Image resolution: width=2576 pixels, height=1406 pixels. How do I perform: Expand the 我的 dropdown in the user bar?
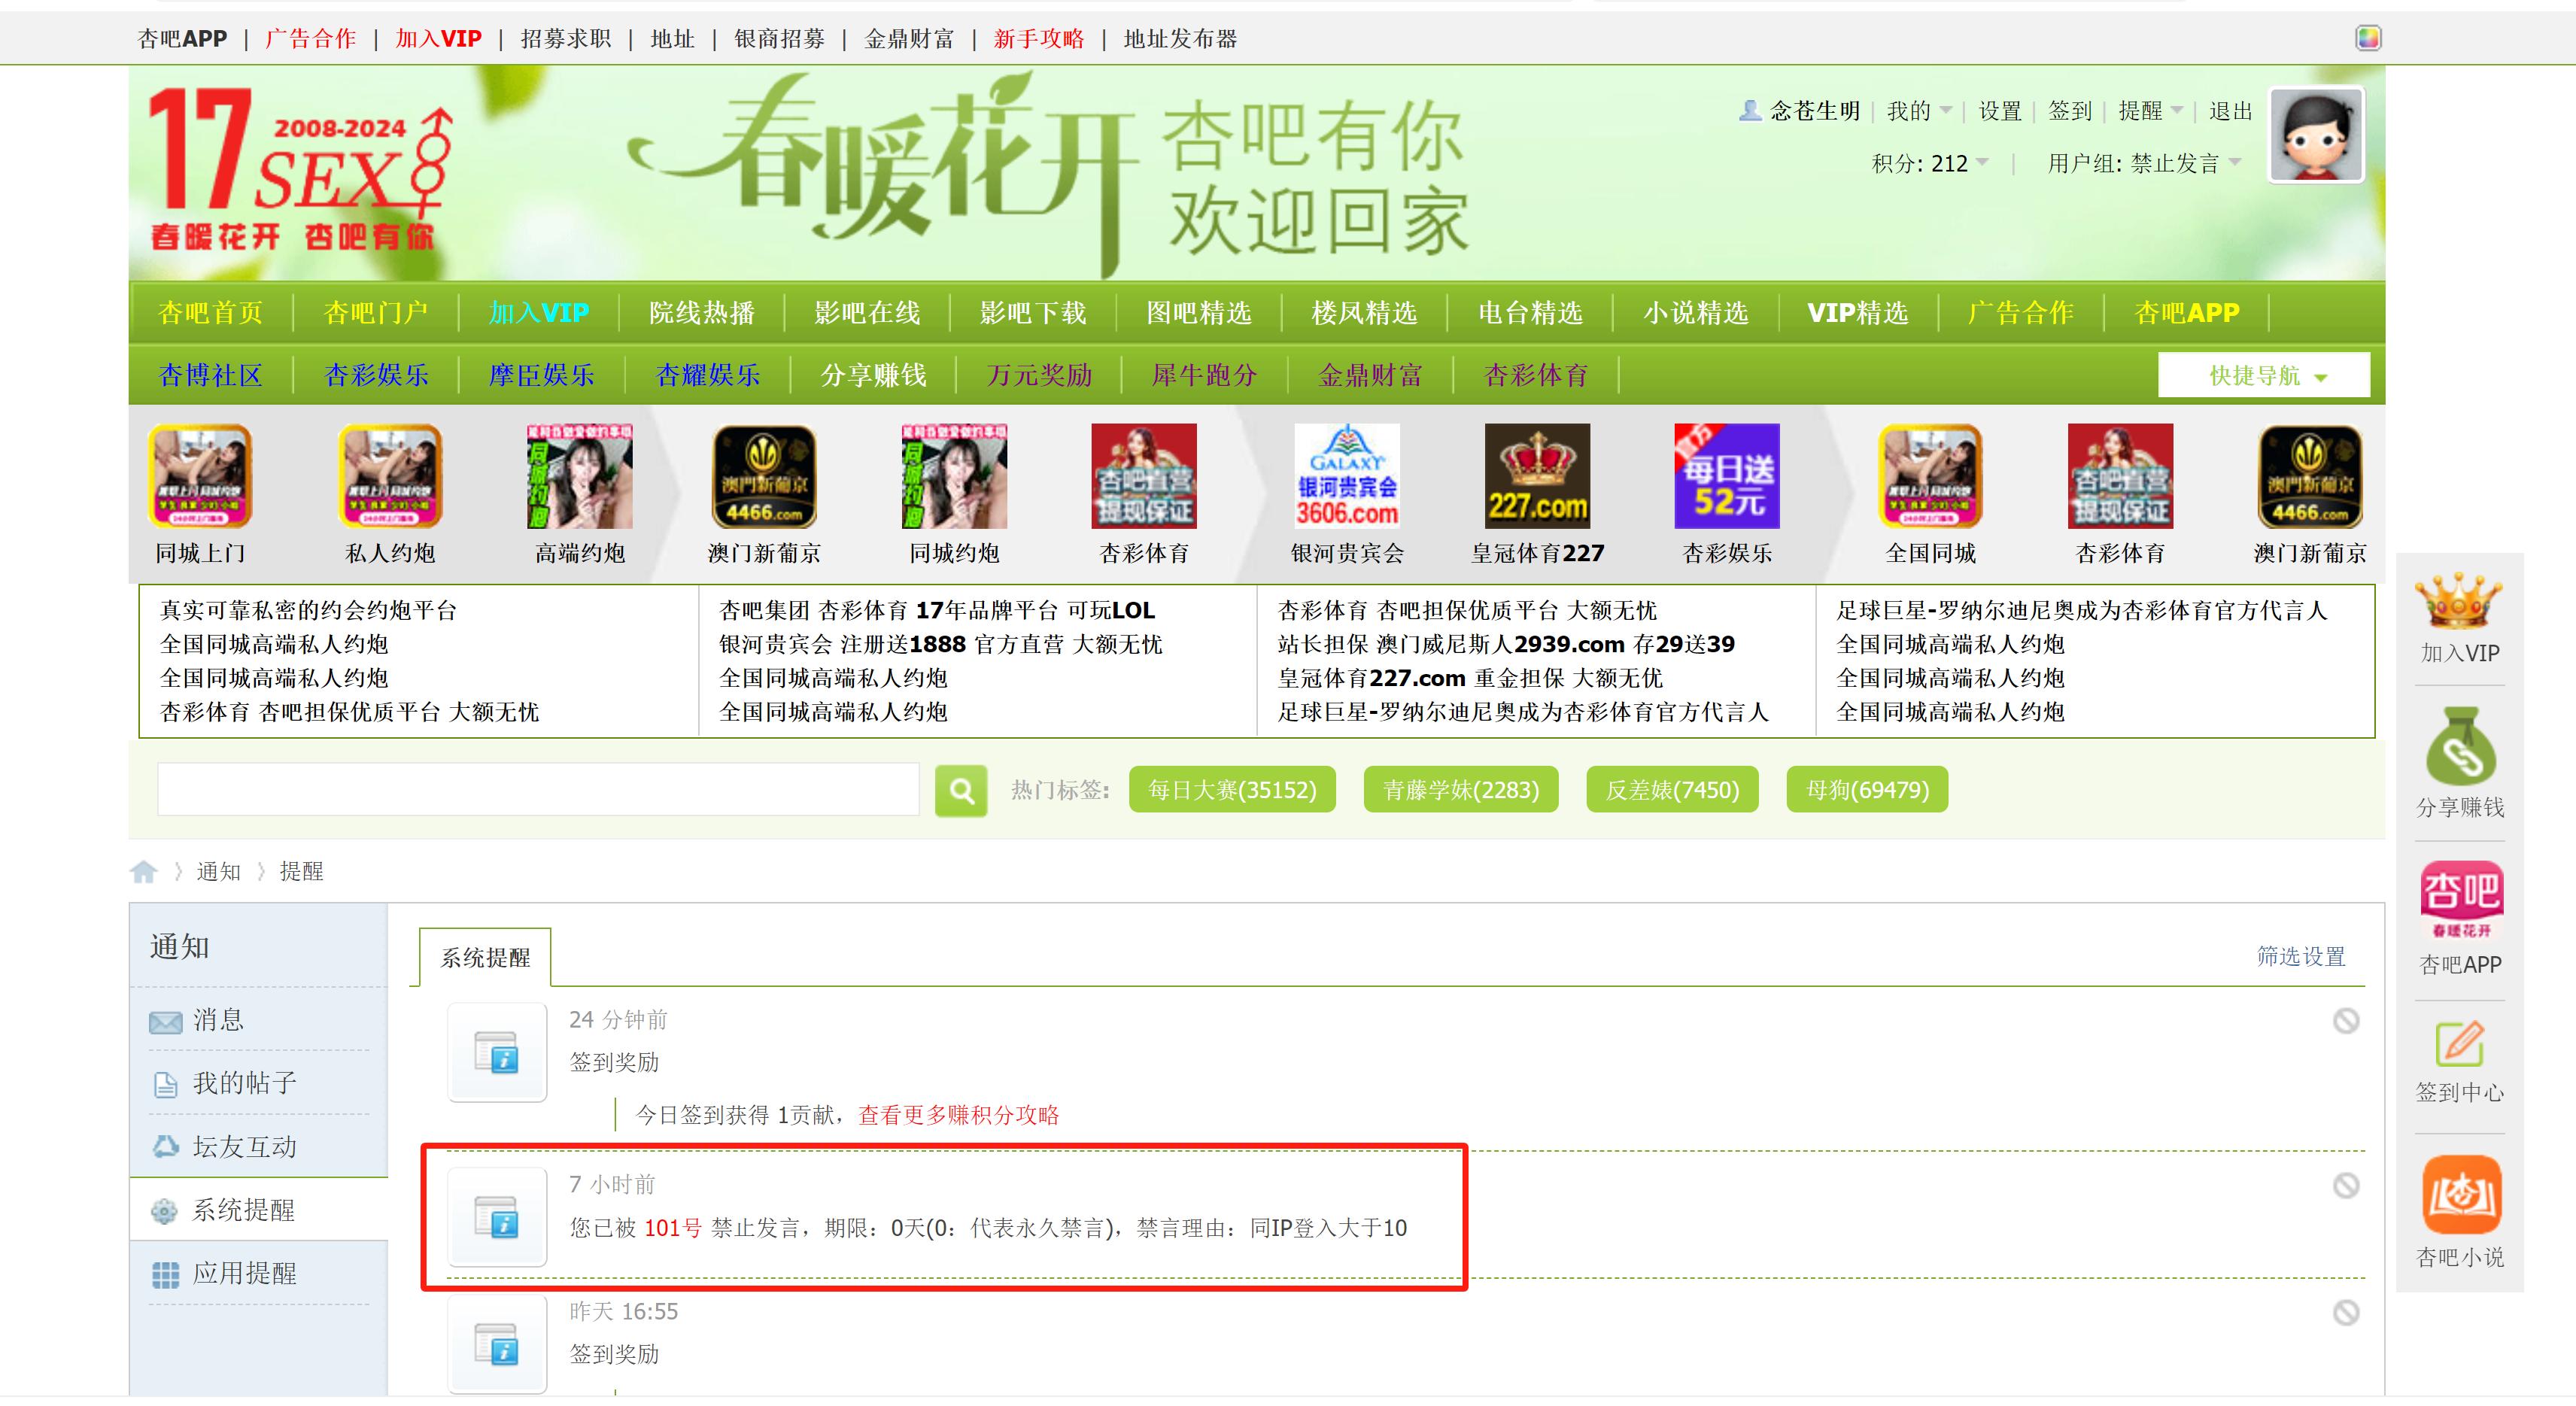point(1918,111)
